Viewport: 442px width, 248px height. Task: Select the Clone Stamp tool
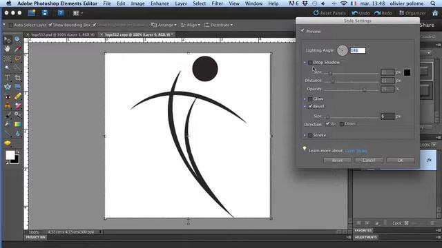tap(8, 105)
